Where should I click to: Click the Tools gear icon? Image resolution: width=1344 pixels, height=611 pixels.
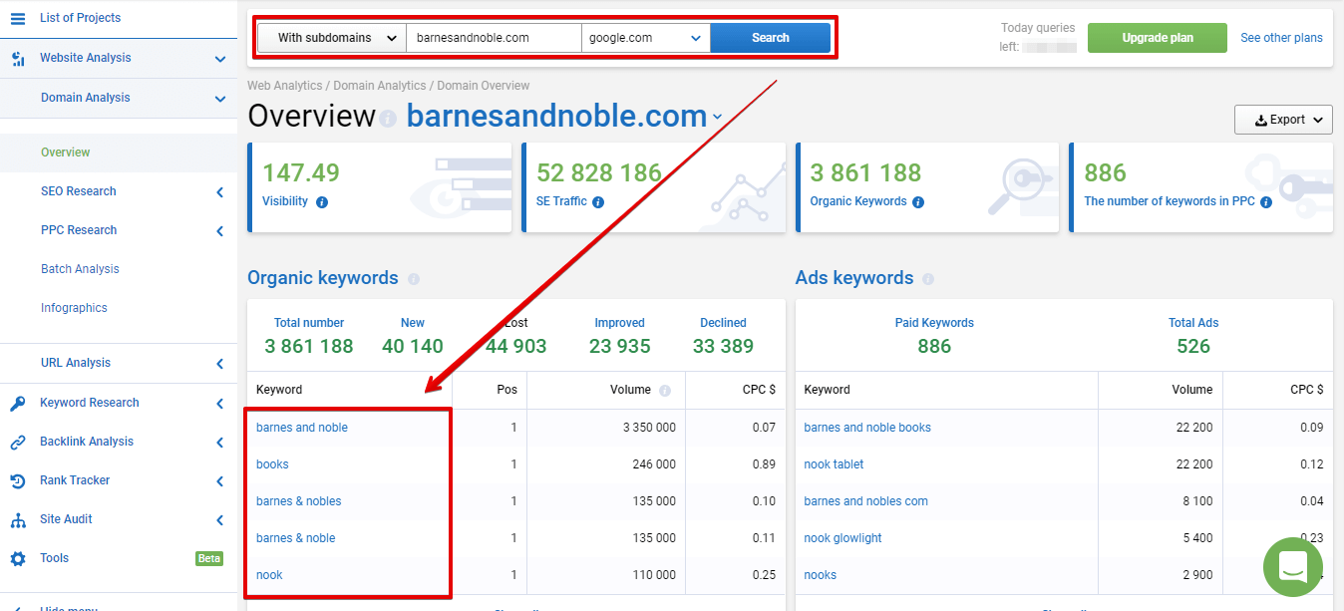18,559
